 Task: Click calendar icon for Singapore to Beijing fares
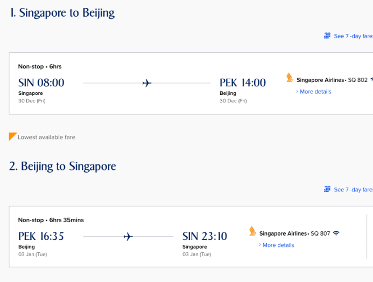point(327,36)
